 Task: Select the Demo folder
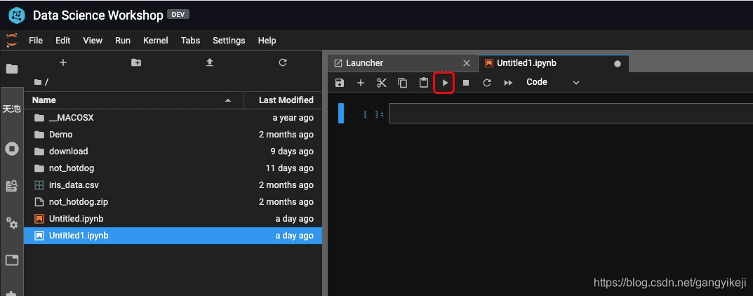[x=173, y=135]
